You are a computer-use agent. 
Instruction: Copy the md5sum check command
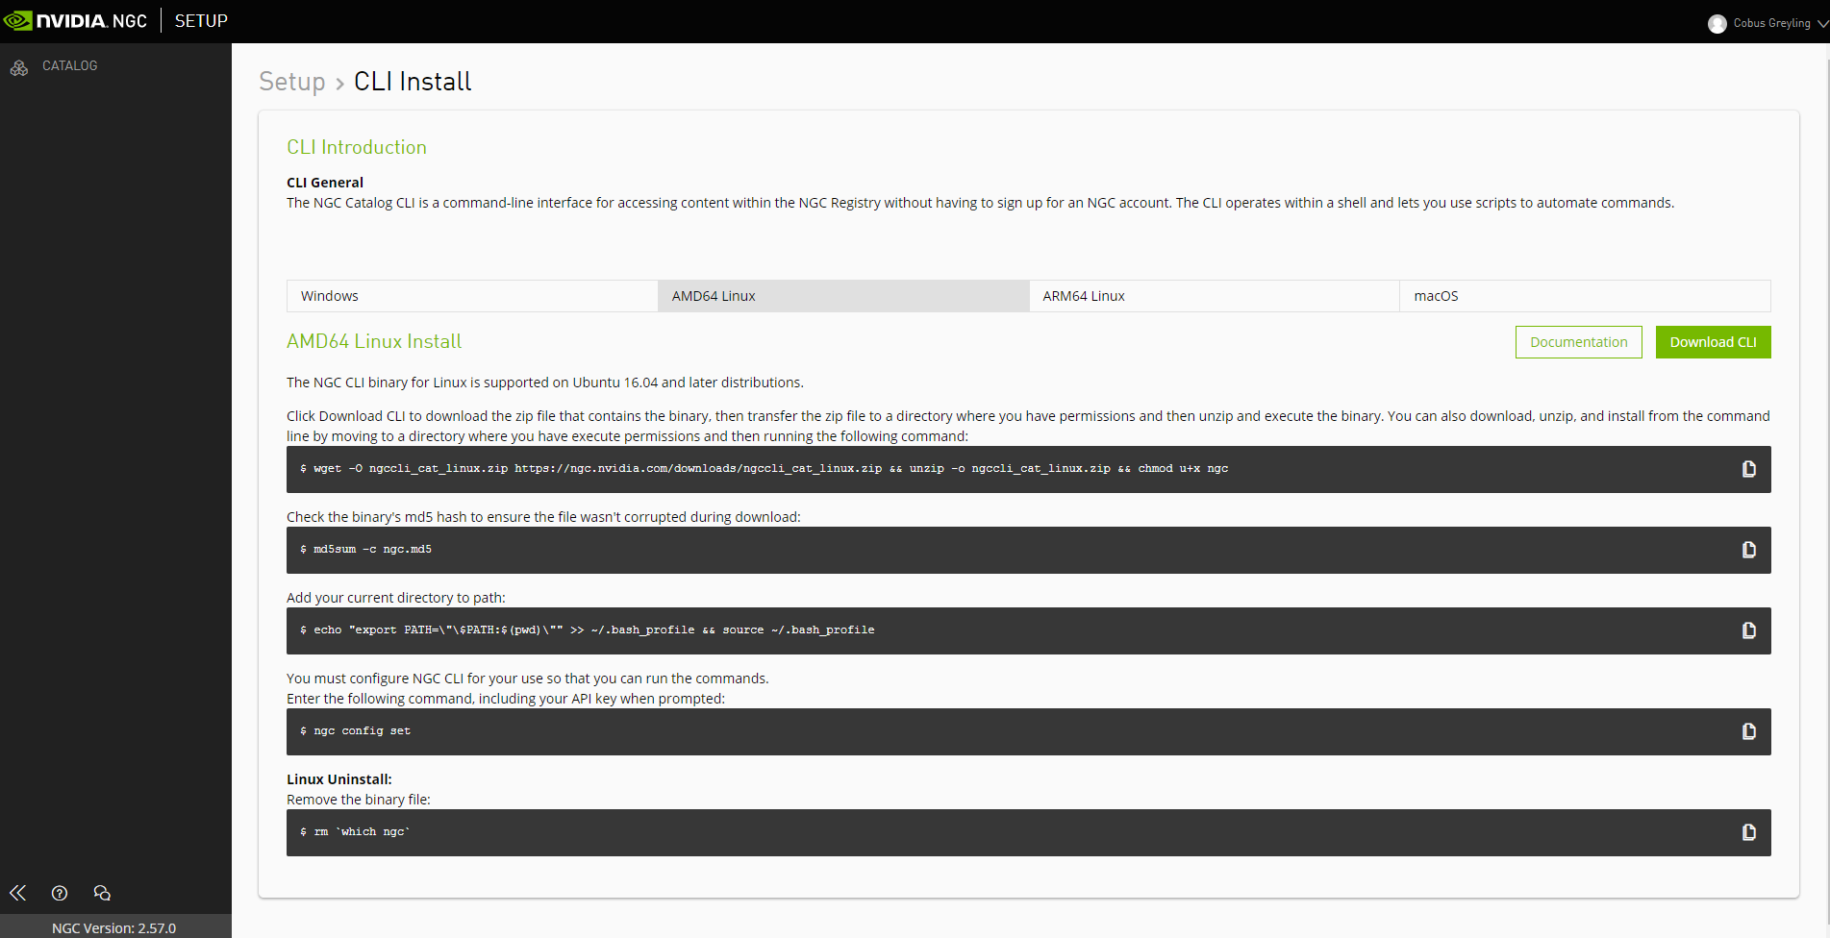pyautogui.click(x=1748, y=550)
